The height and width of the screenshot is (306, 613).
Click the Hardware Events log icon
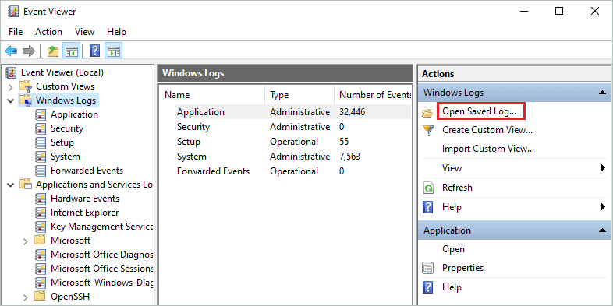(x=41, y=199)
